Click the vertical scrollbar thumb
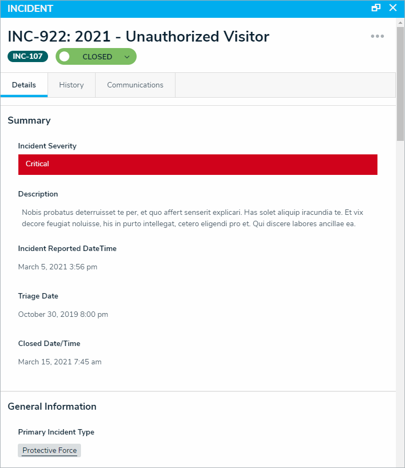The image size is (405, 468). point(400,84)
